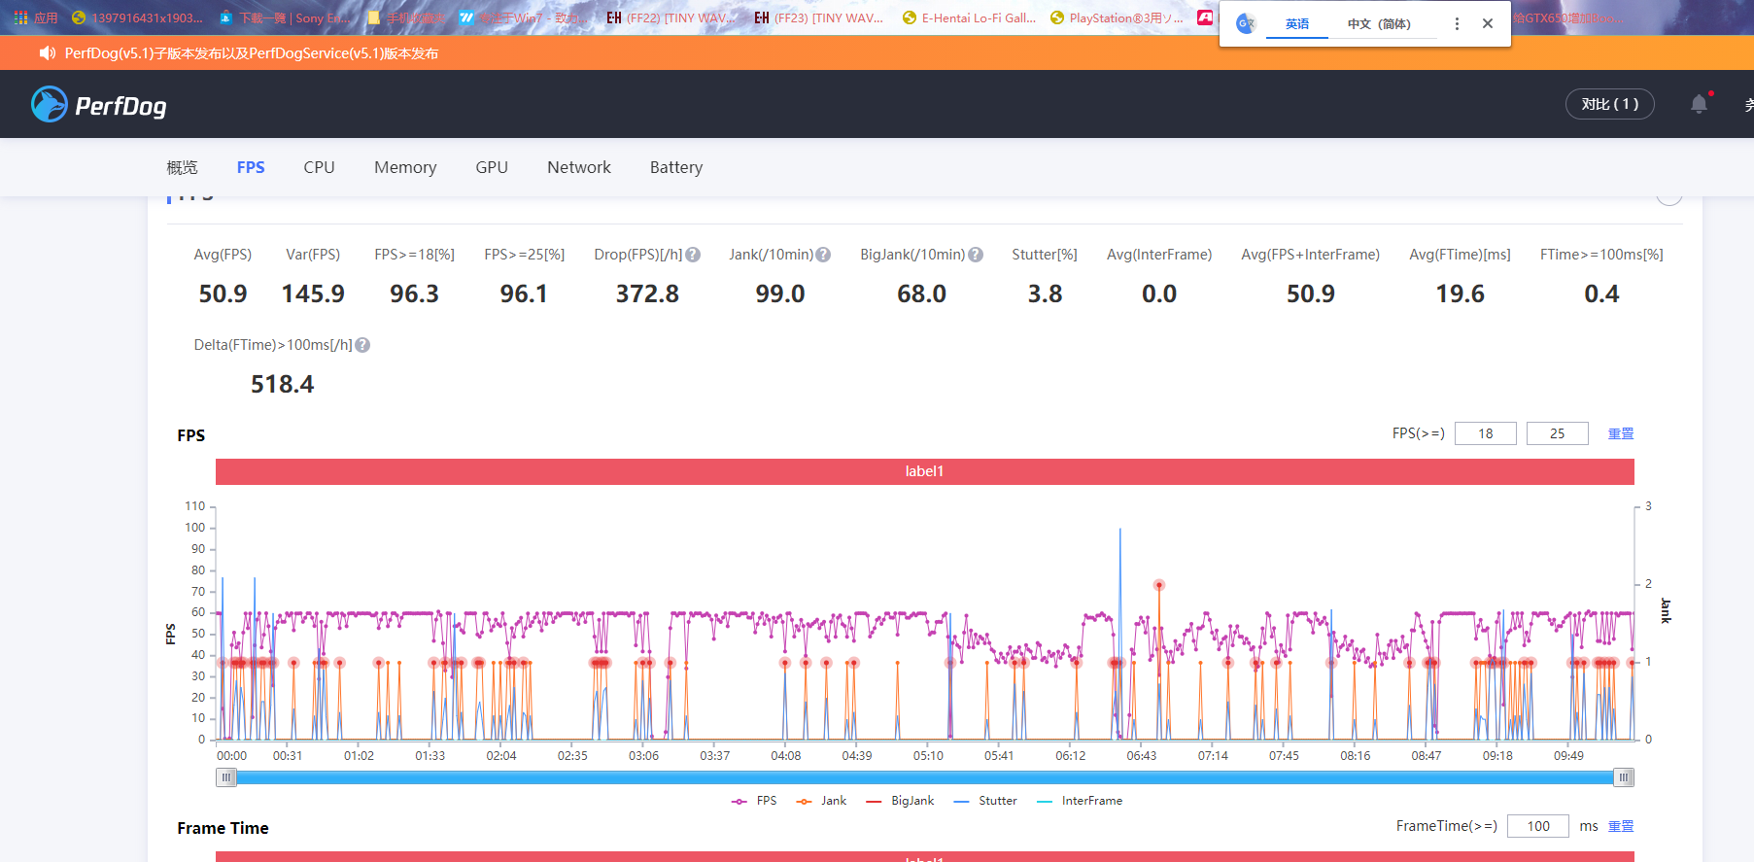Open the Battery tab
The width and height of the screenshot is (1754, 862).
tap(676, 167)
